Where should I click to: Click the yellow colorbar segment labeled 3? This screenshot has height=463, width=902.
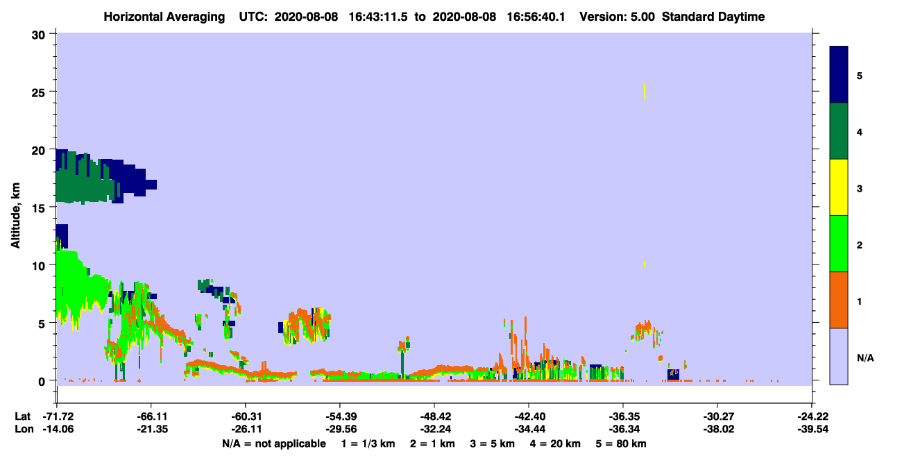point(839,187)
